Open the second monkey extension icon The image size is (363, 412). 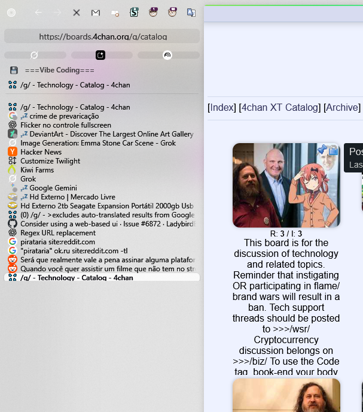[172, 12]
